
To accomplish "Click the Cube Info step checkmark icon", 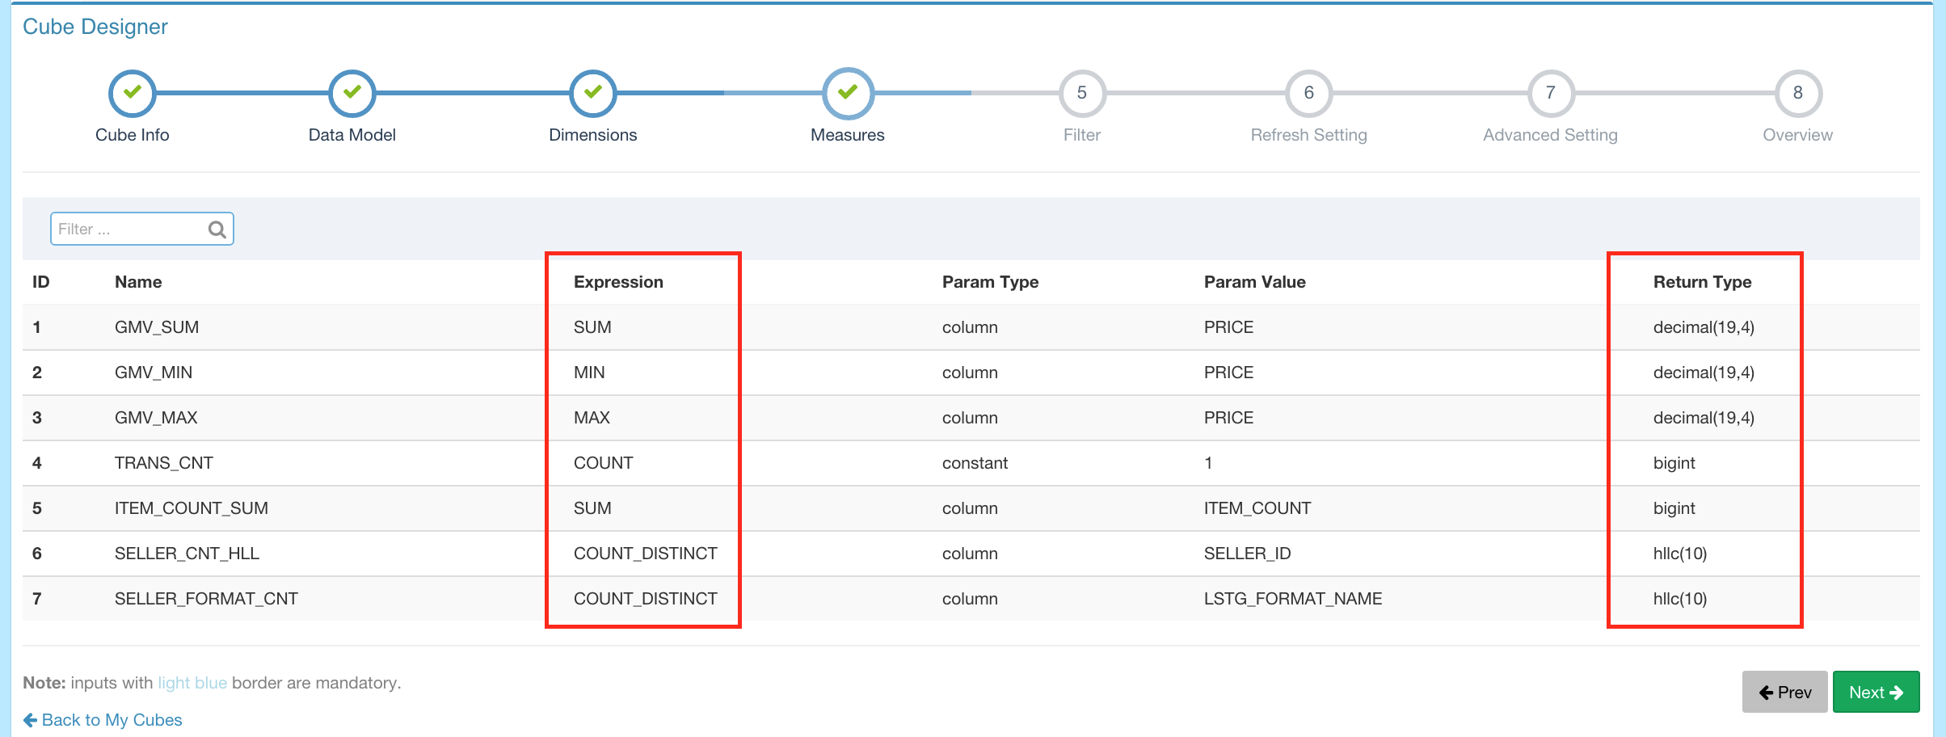I will [133, 93].
